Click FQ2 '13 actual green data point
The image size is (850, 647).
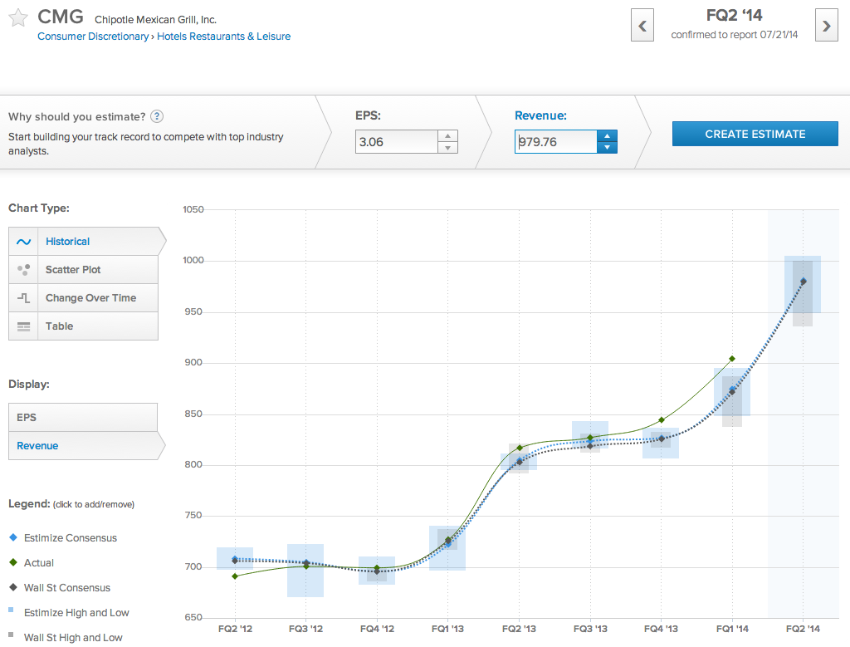520,448
